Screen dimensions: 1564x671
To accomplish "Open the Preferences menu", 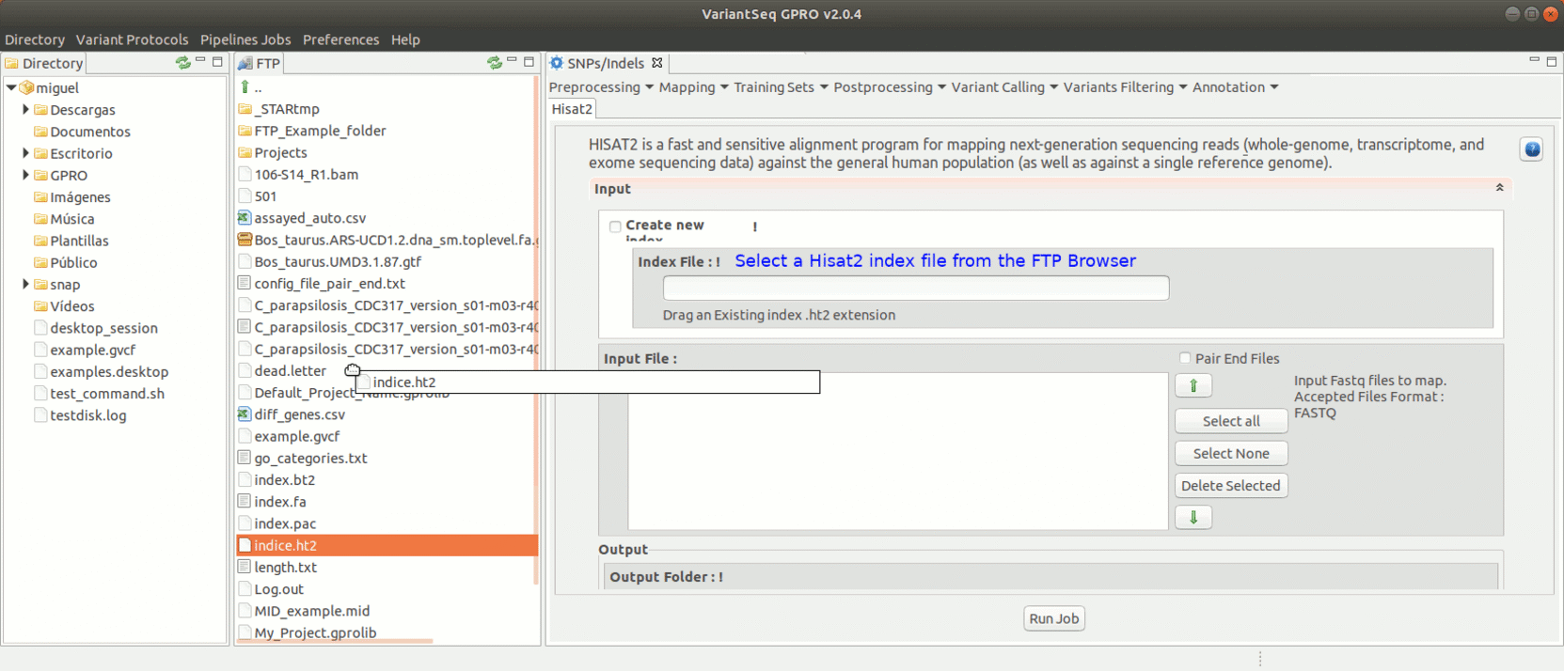I will 340,39.
